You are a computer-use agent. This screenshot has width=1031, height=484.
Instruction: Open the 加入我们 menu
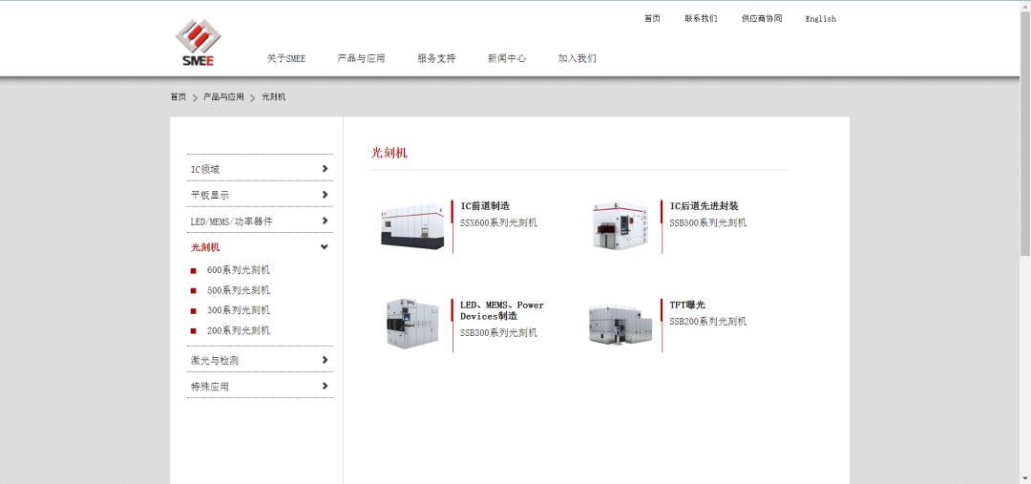pos(577,58)
